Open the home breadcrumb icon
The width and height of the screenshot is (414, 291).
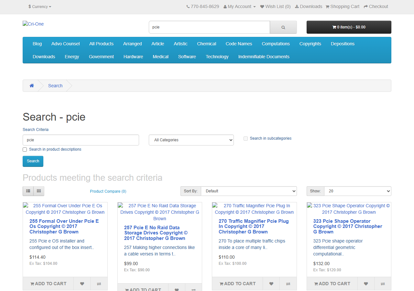[32, 86]
